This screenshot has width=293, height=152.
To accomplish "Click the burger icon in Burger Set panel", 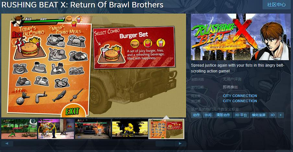I will click(135, 43).
